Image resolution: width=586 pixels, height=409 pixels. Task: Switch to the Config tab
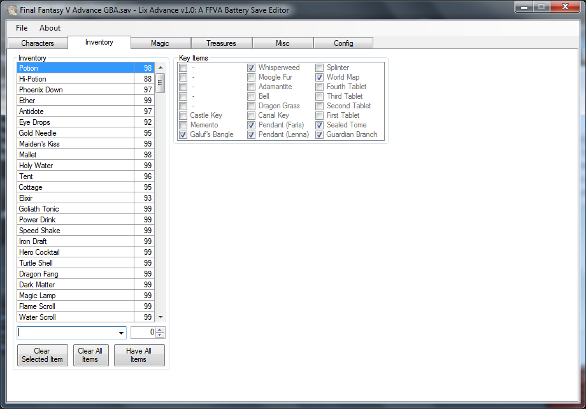click(343, 43)
